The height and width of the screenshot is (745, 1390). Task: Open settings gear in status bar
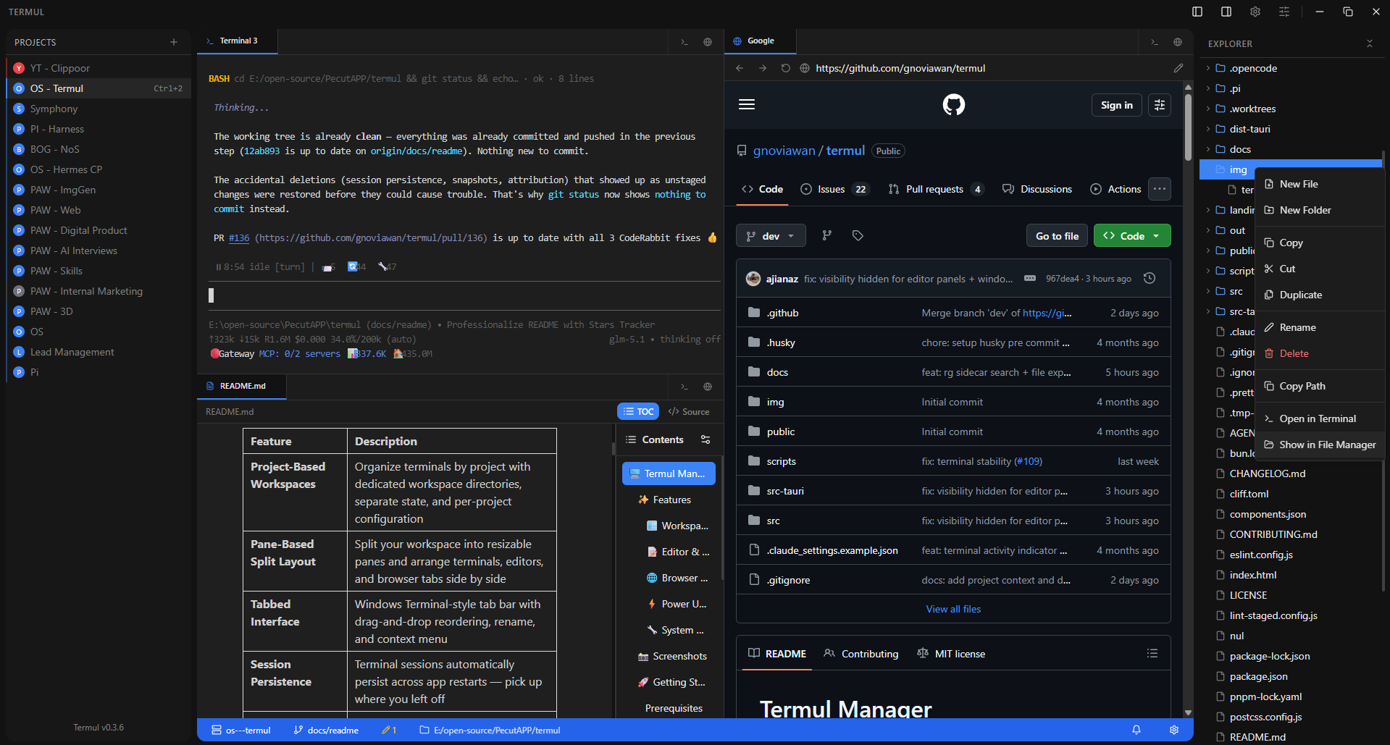pyautogui.click(x=1174, y=730)
